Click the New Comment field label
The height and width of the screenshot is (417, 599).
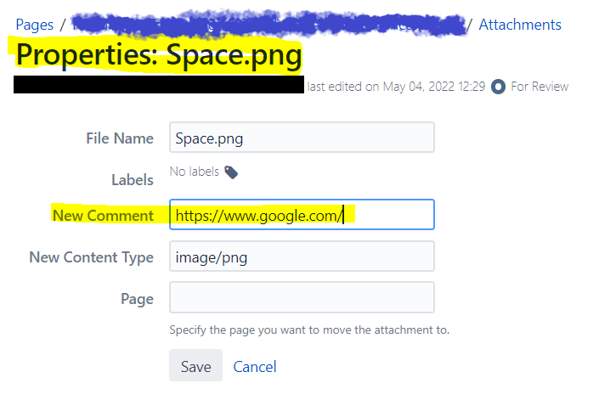[x=103, y=216]
